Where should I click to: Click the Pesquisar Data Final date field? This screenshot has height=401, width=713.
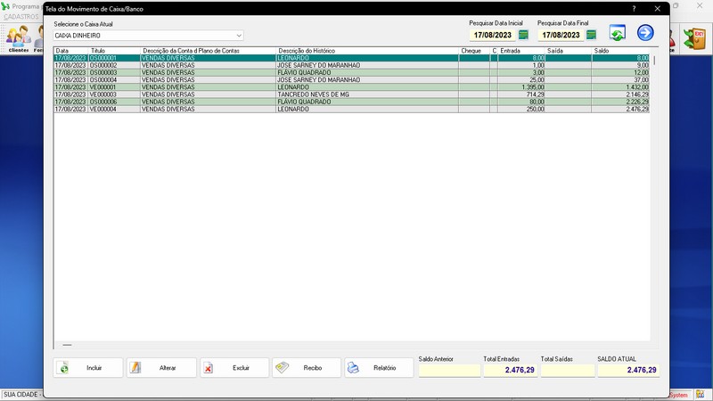pos(561,35)
